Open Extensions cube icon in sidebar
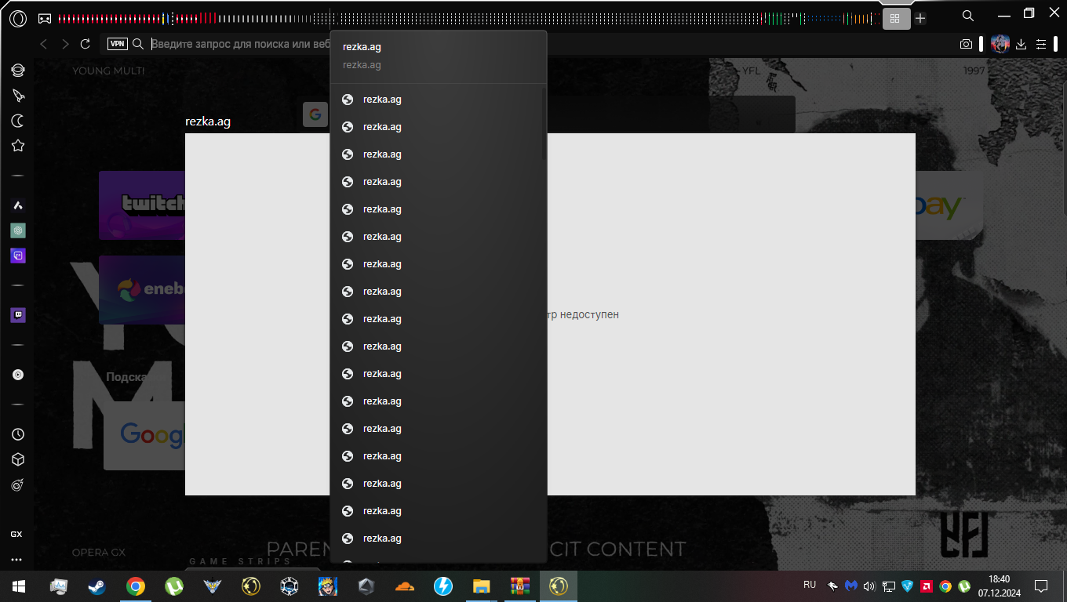This screenshot has height=602, width=1067. click(17, 459)
